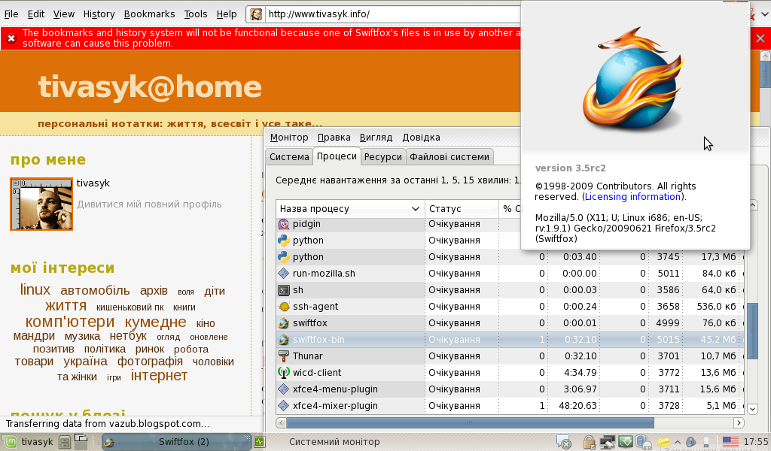Click the xfce4-mixer-plugin process icon
This screenshot has height=451, width=771.
coord(284,406)
